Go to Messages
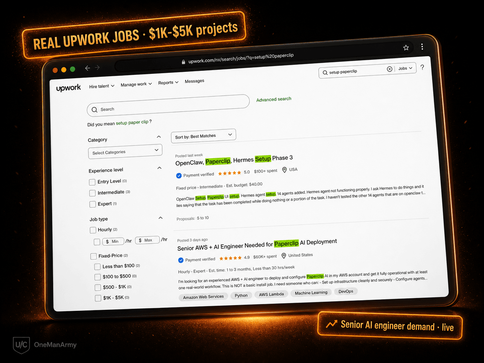The image size is (484, 363). (x=195, y=81)
